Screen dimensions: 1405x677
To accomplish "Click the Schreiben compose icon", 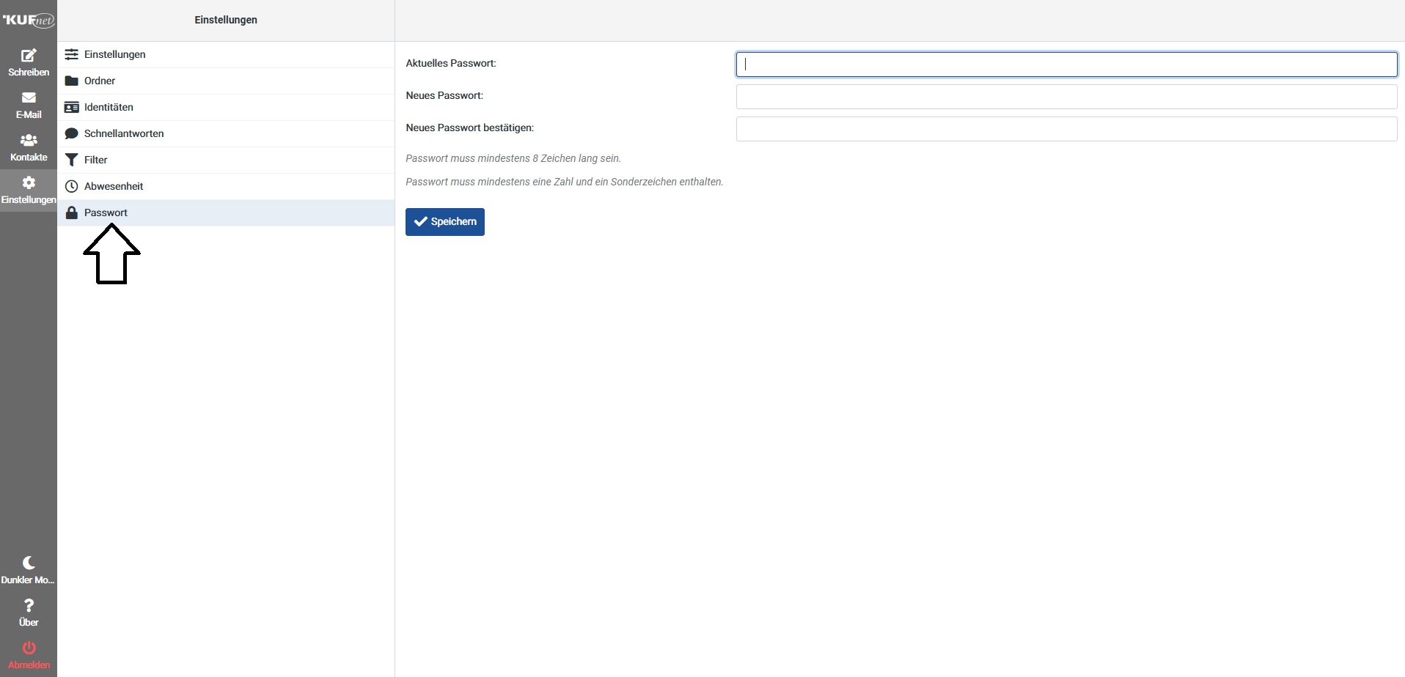I will tap(29, 56).
